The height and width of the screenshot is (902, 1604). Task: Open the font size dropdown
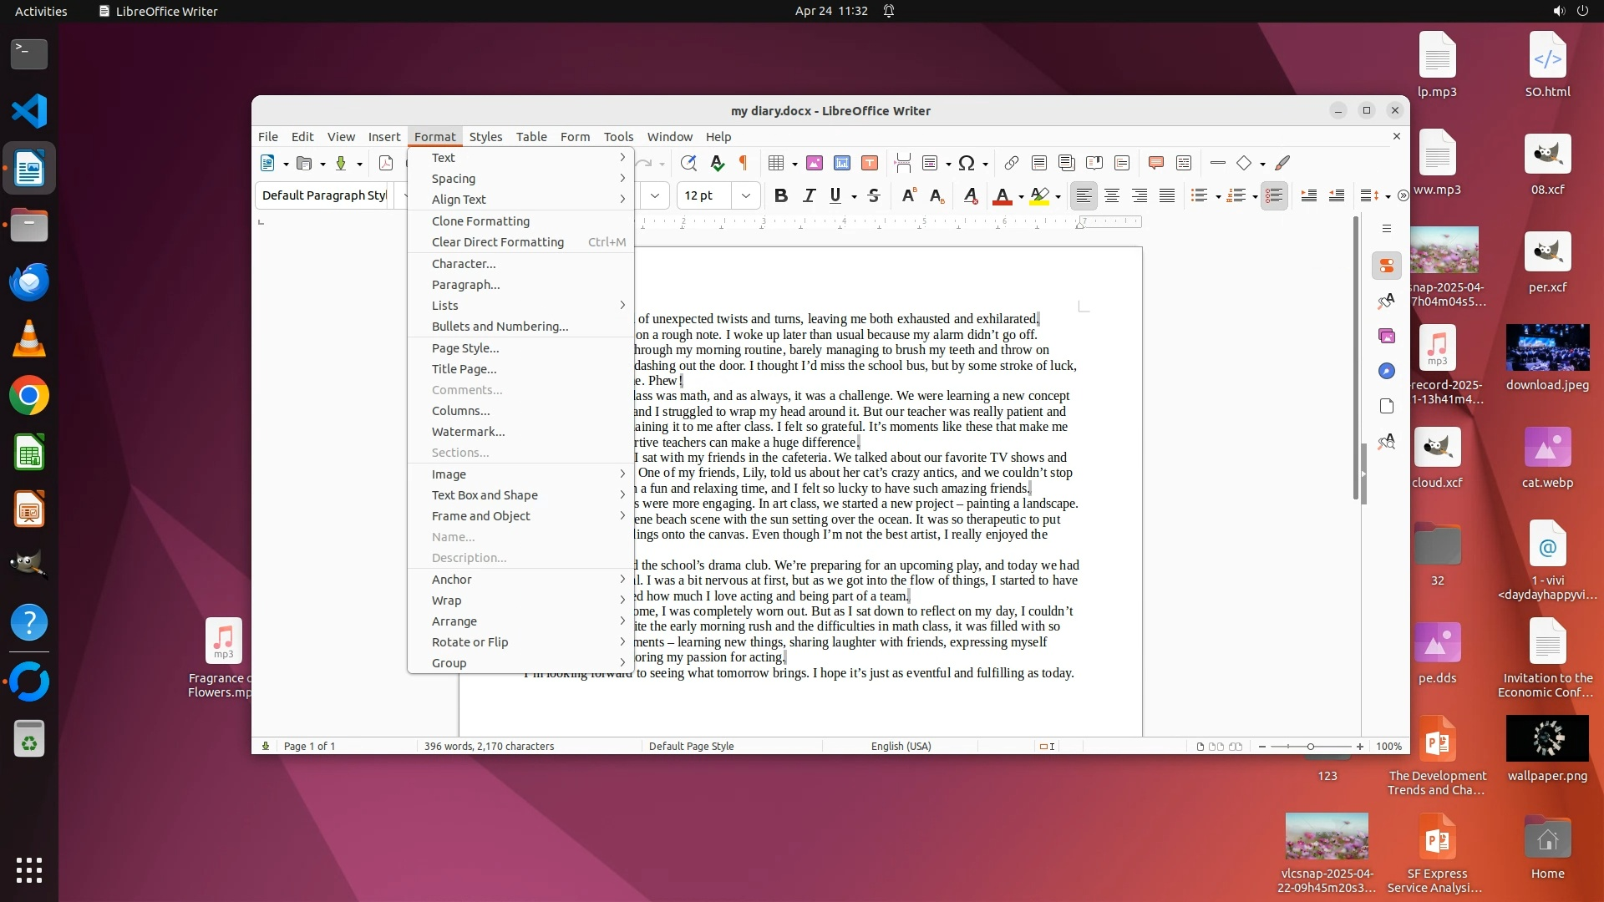[745, 195]
